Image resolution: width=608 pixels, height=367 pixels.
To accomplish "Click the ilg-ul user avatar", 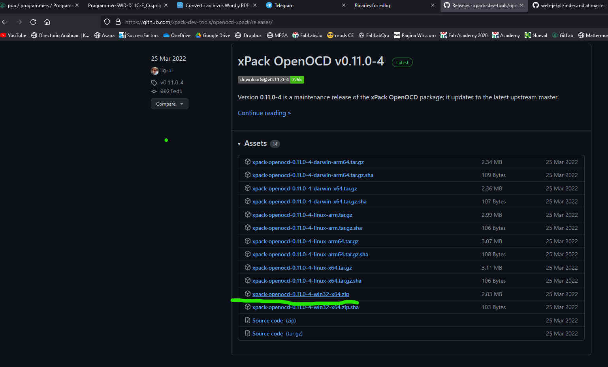I will [x=154, y=71].
